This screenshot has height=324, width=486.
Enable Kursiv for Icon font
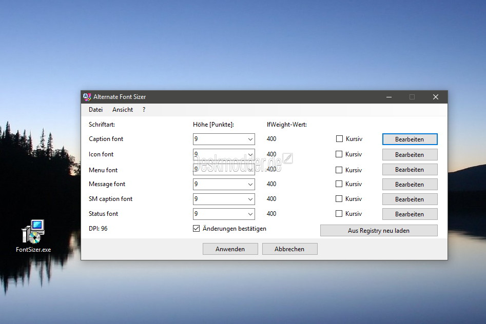(x=339, y=154)
